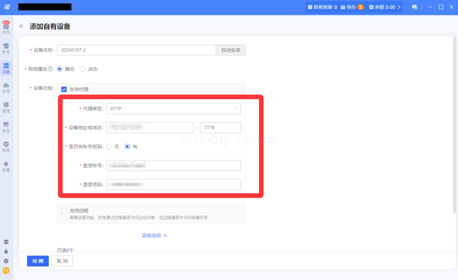The width and height of the screenshot is (458, 280).
Task: Click the app logo in title bar
Action: click(7, 7)
